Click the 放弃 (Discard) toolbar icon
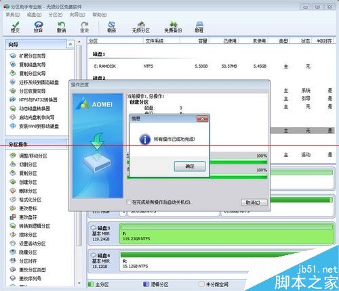339x291 pixels. [x=38, y=27]
